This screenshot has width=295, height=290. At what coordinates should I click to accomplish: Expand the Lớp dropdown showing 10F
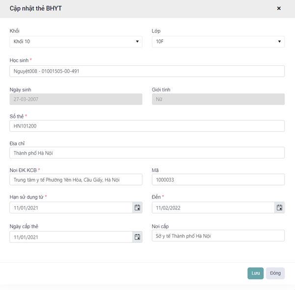coord(218,42)
